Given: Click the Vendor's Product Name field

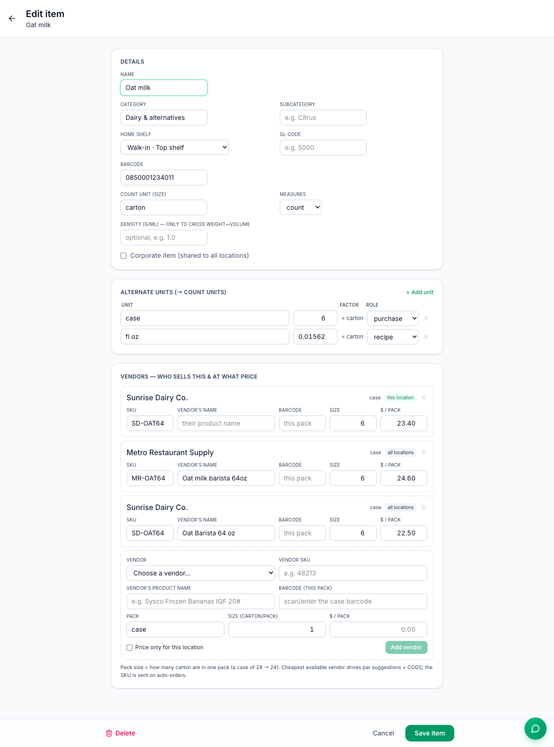Looking at the screenshot, I should (201, 601).
